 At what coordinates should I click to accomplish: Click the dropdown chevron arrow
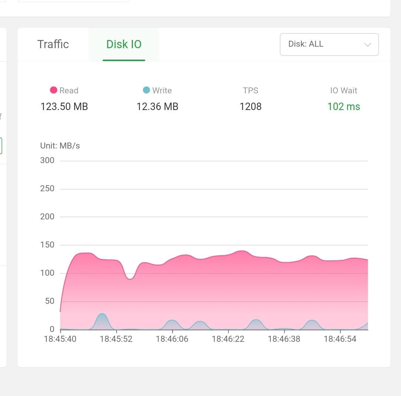[368, 45]
